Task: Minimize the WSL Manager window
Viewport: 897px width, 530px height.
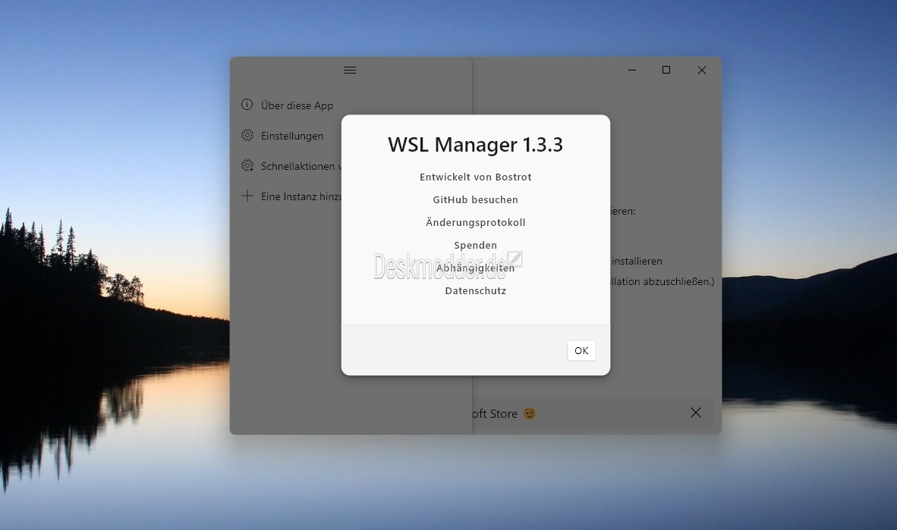Action: tap(632, 71)
